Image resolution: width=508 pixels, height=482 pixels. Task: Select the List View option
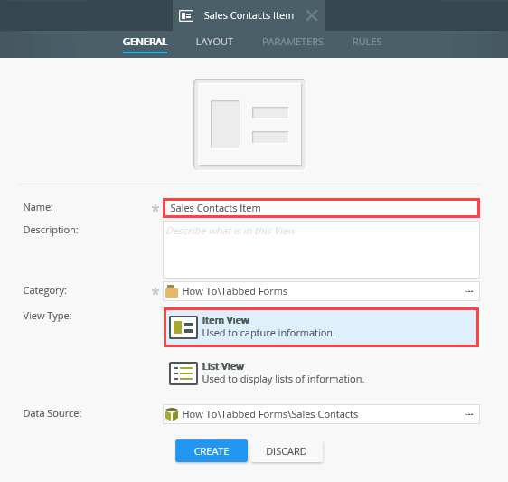point(321,373)
